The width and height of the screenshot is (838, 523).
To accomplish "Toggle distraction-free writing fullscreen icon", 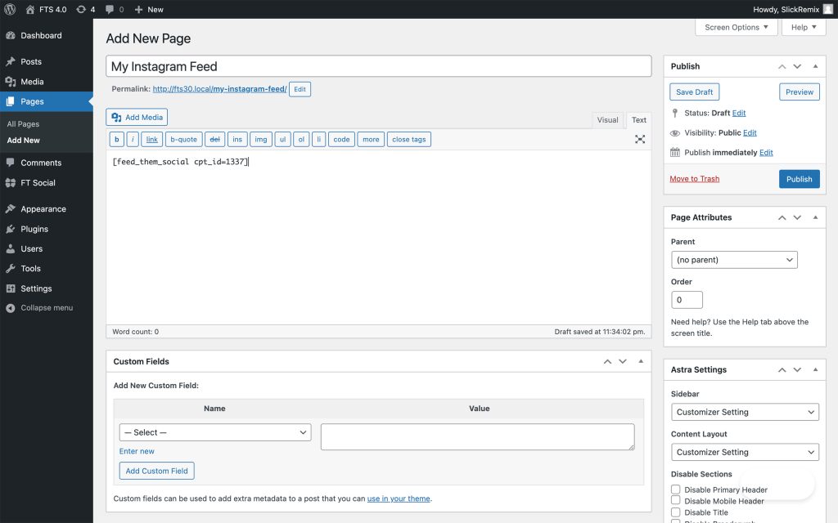I will (x=640, y=139).
